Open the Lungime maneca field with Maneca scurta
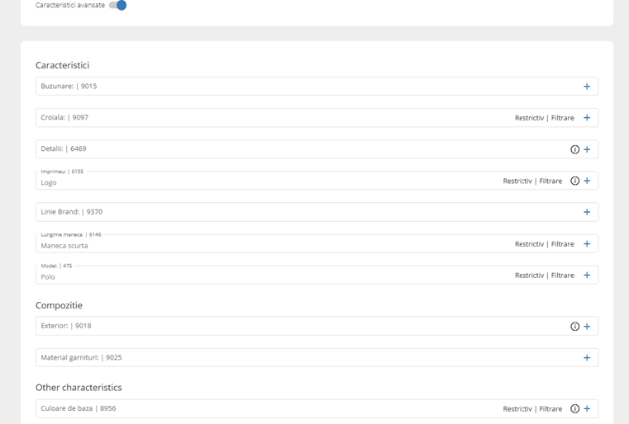 pyautogui.click(x=248, y=245)
